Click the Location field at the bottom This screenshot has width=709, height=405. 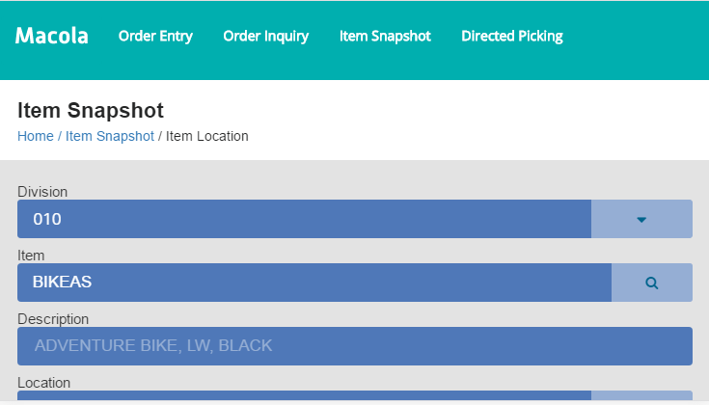tap(304, 396)
